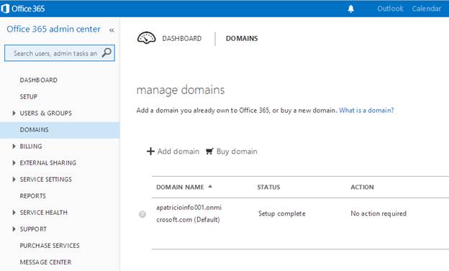The height and width of the screenshot is (271, 449).
Task: Click the Dashboard breadcrumb link
Action: (182, 38)
